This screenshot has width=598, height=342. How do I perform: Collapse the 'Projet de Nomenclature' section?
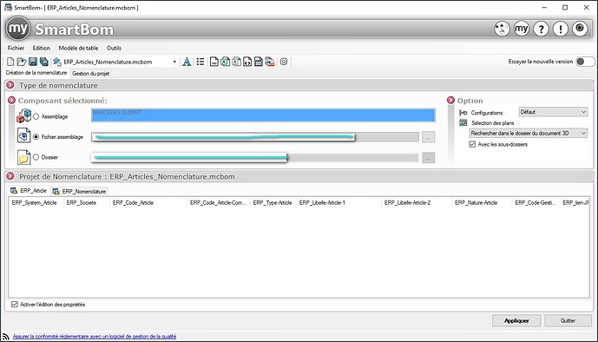(10, 176)
